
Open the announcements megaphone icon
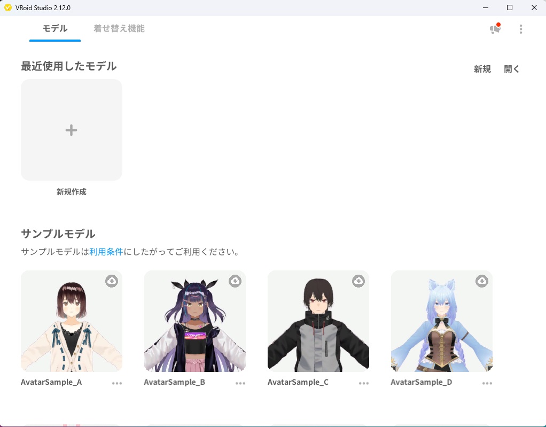tap(494, 29)
